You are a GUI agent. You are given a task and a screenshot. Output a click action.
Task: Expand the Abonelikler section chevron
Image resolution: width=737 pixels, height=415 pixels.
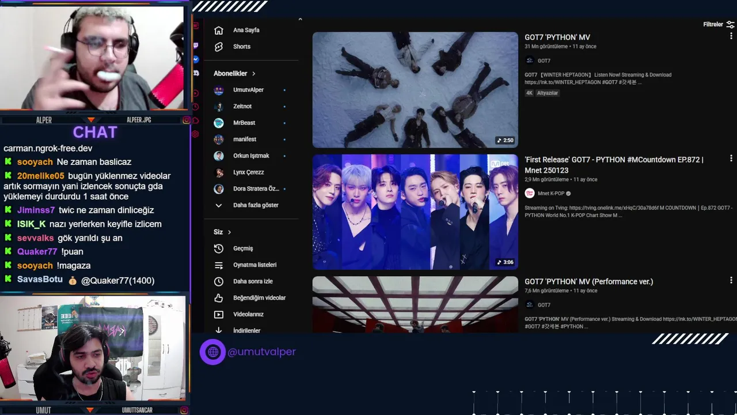[x=253, y=74]
